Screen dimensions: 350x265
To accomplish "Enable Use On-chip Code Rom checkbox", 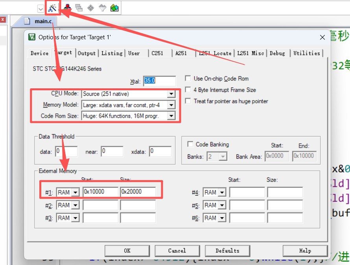I will [188, 79].
